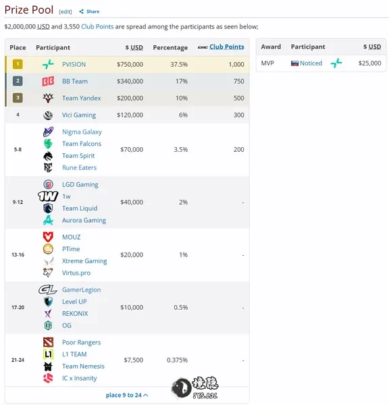Open the Team Spirit team page link

pos(78,156)
